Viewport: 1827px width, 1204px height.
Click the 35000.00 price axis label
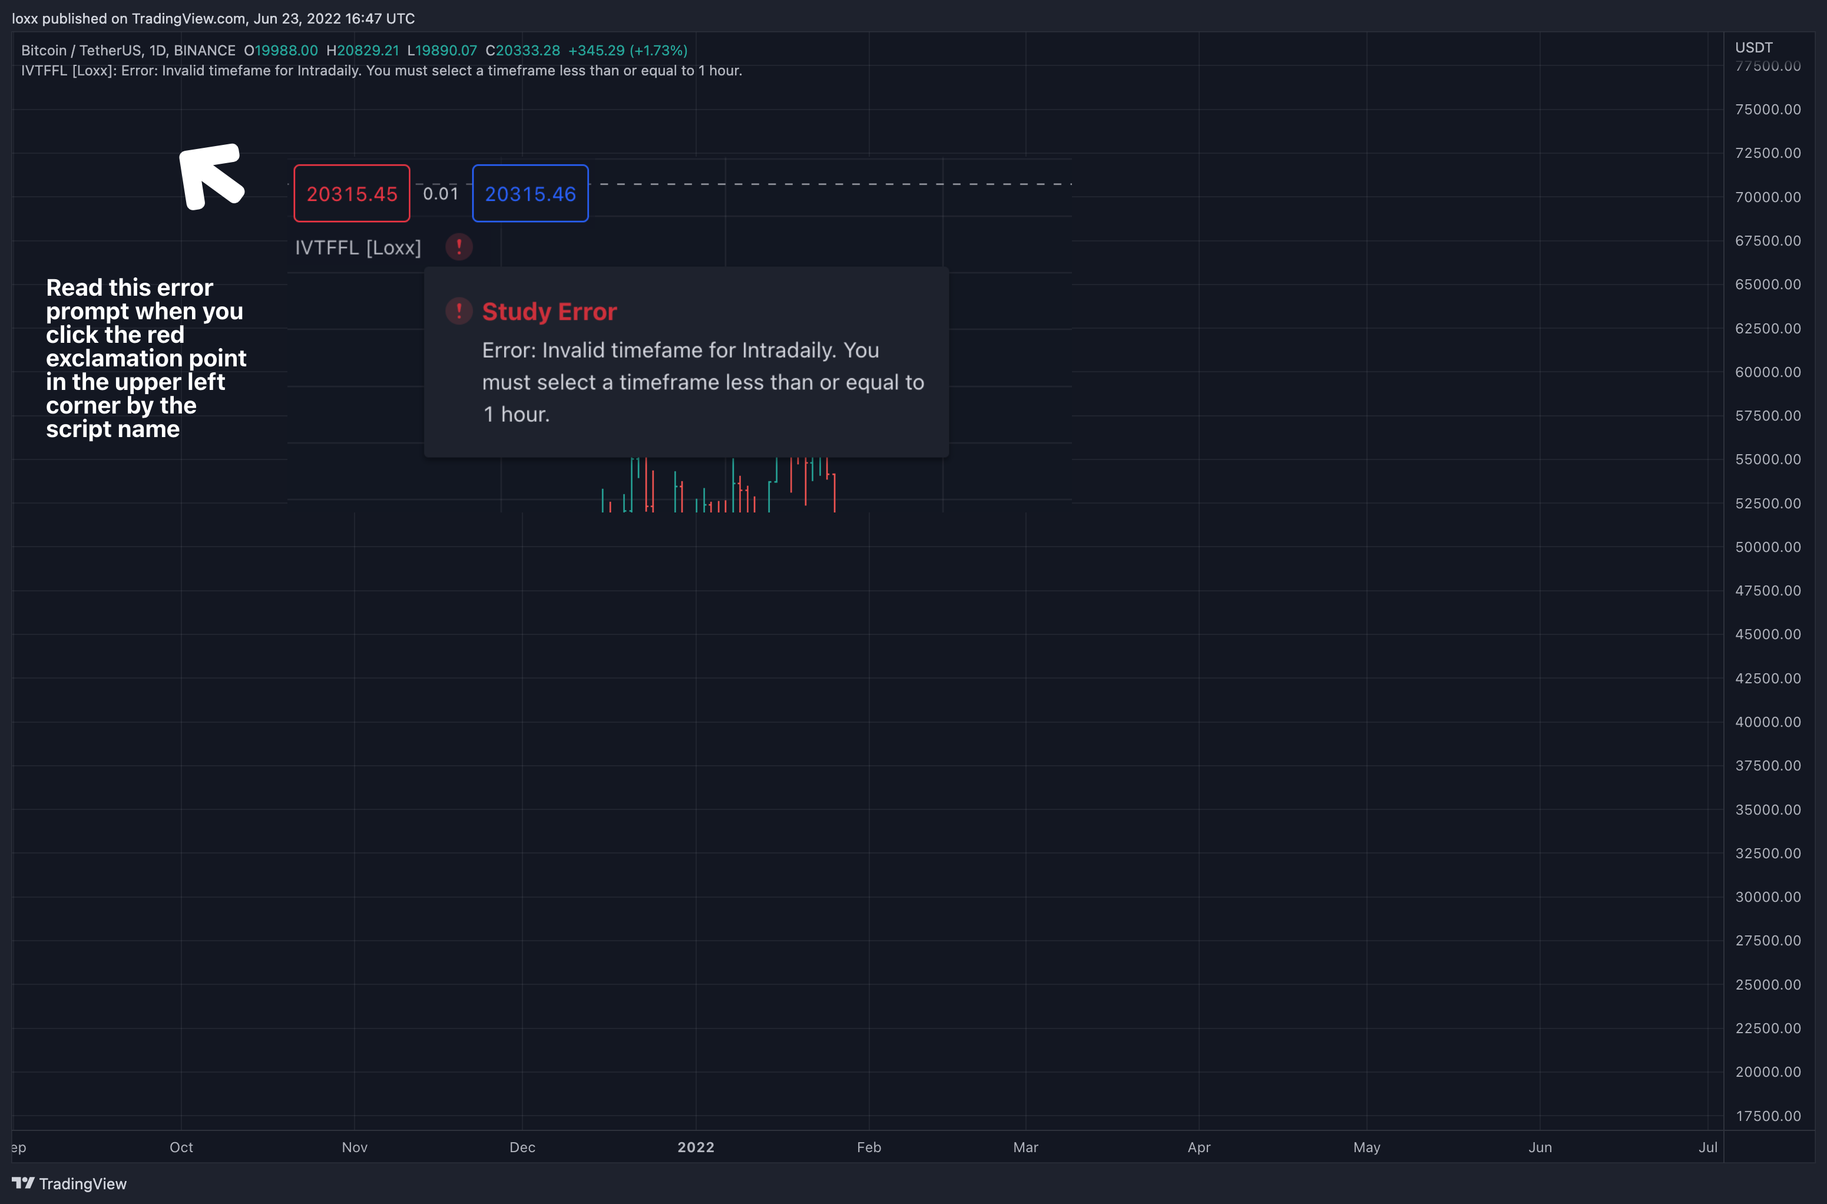pos(1768,809)
